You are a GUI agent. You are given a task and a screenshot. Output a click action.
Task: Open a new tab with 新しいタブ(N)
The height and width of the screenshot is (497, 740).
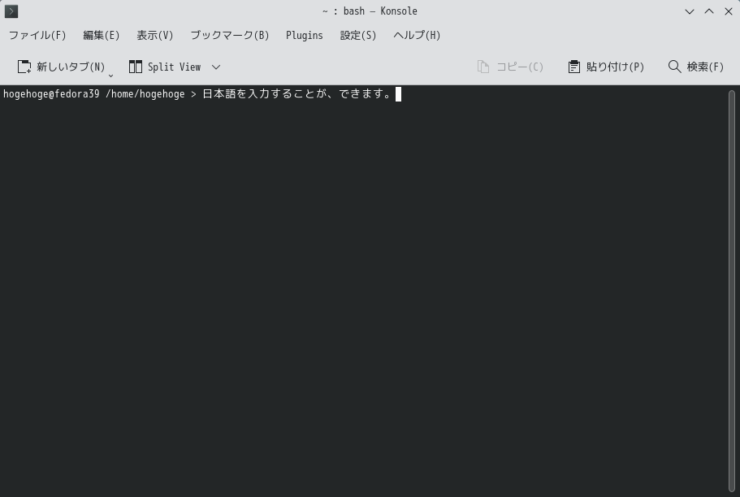[x=61, y=67]
